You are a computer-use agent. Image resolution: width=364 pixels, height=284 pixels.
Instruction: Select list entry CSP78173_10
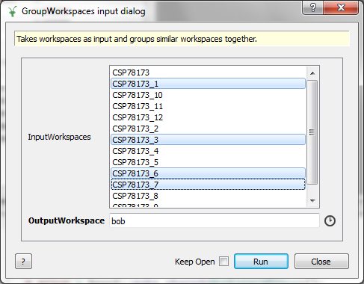209,95
